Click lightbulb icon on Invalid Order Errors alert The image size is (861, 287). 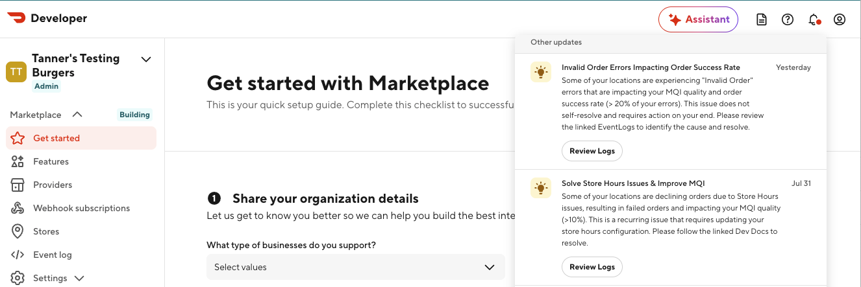pyautogui.click(x=541, y=72)
